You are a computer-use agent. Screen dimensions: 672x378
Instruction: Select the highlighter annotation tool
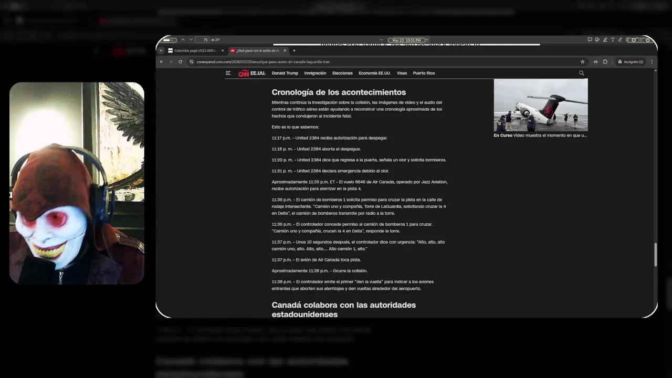tap(605, 40)
